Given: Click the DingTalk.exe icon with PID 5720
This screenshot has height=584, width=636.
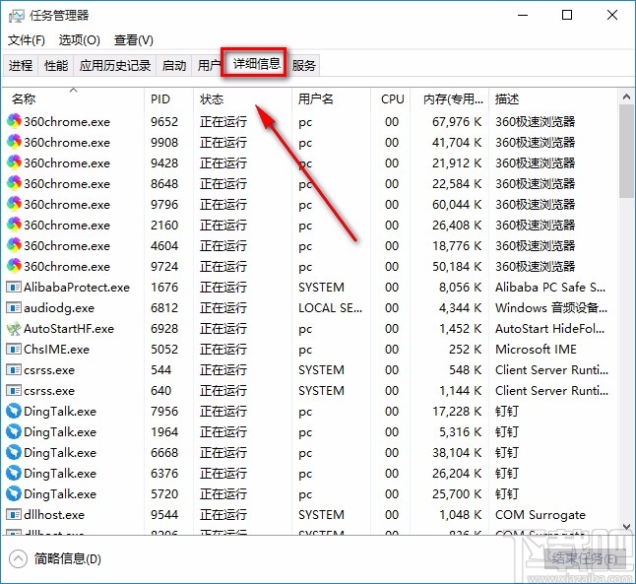Looking at the screenshot, I should point(14,493).
